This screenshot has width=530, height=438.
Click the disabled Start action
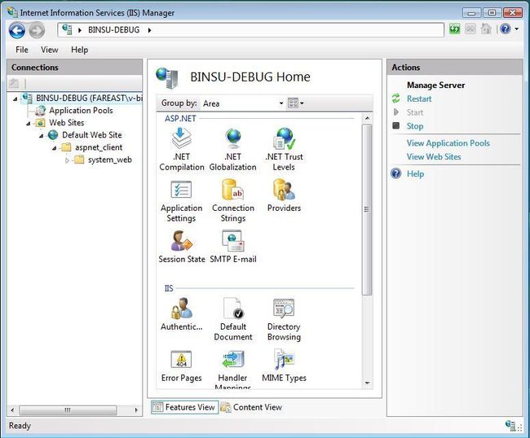(415, 112)
